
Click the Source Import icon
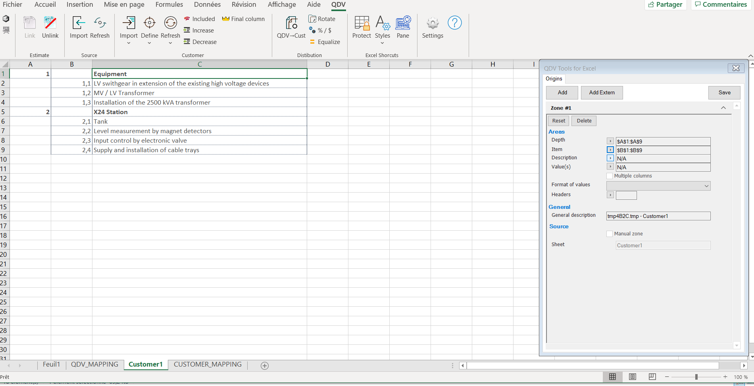79,23
